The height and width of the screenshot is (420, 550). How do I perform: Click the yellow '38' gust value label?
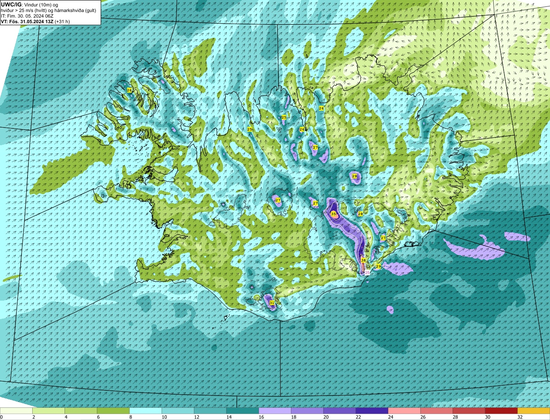coord(364,260)
